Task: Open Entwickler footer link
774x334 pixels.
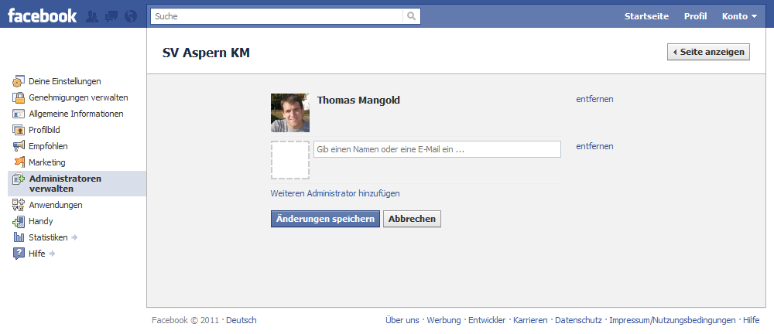Action: 487,320
